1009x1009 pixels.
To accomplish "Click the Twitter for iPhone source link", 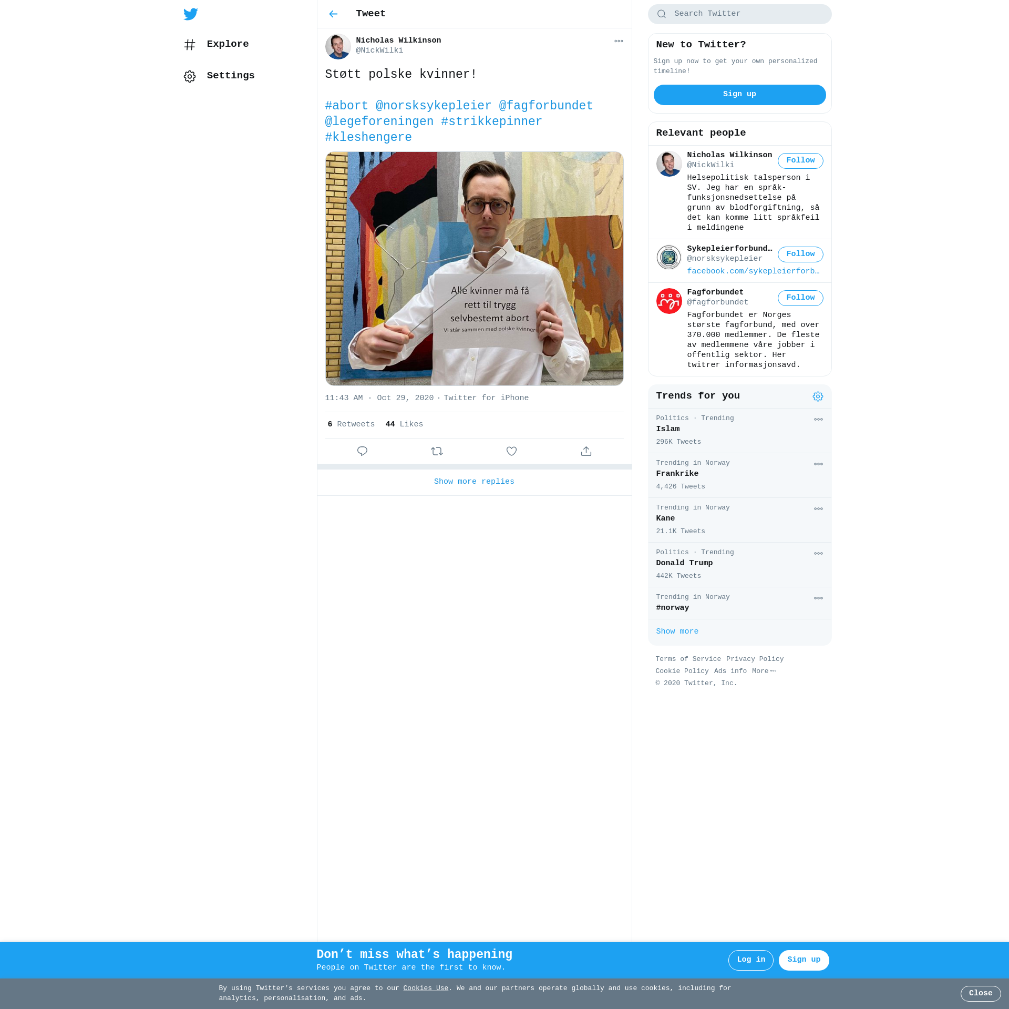I will pos(486,398).
